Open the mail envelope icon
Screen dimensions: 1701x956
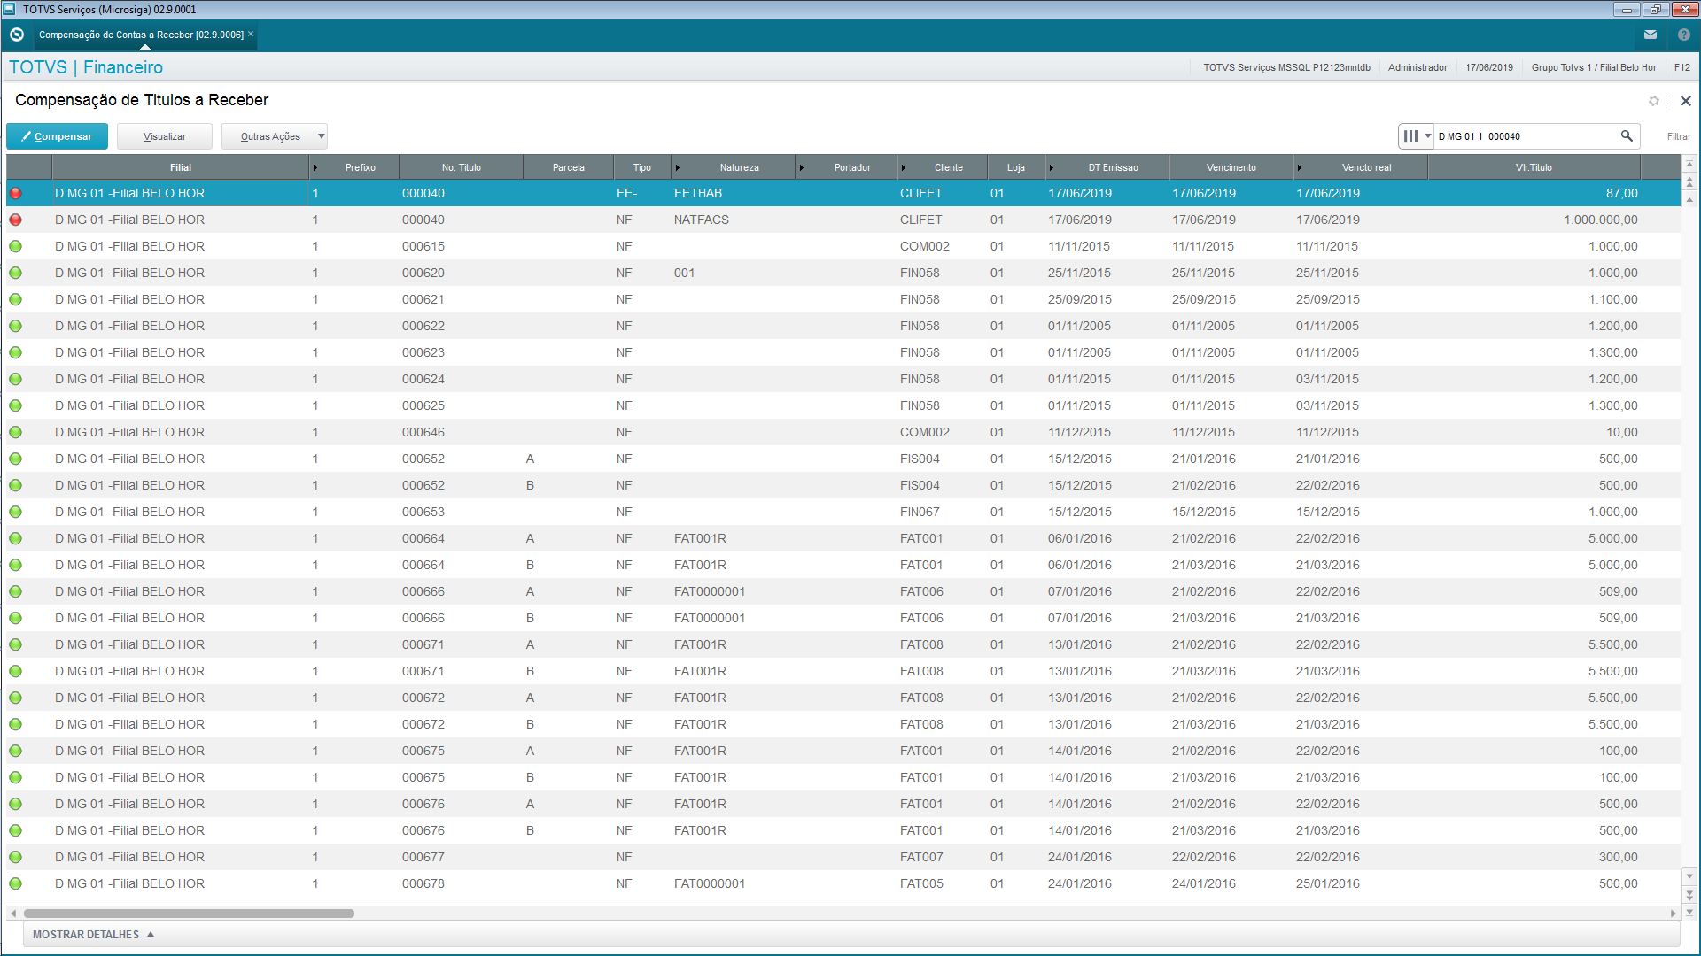click(1650, 35)
